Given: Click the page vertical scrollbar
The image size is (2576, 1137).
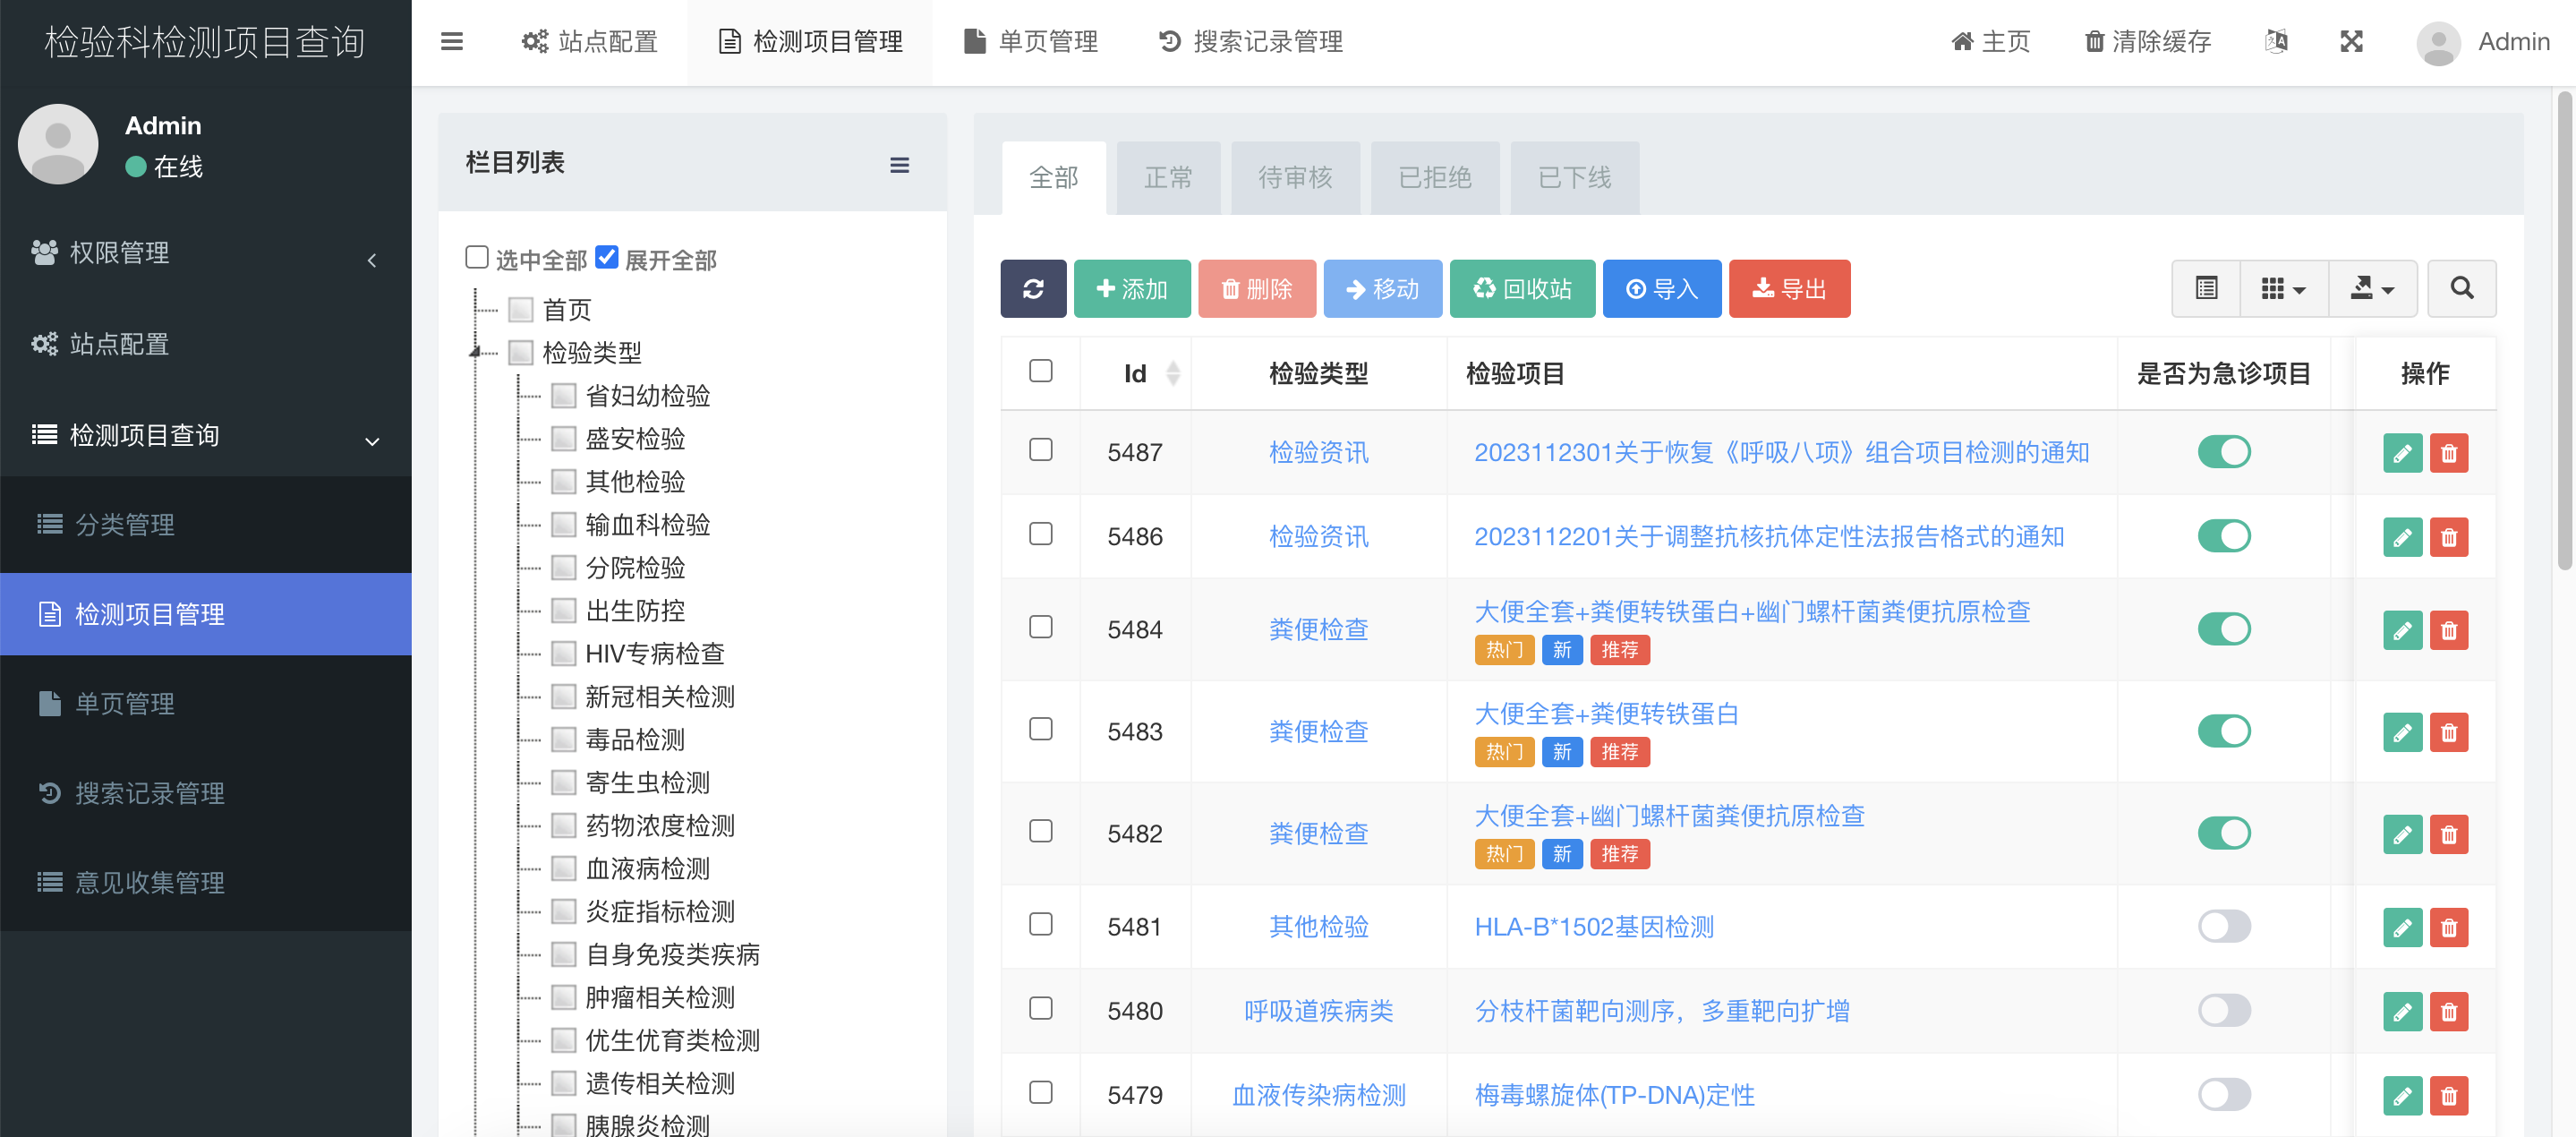Looking at the screenshot, I should coord(2564,330).
